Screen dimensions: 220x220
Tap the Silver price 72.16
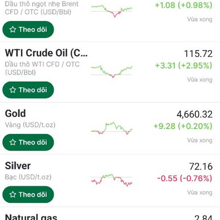click(201, 167)
